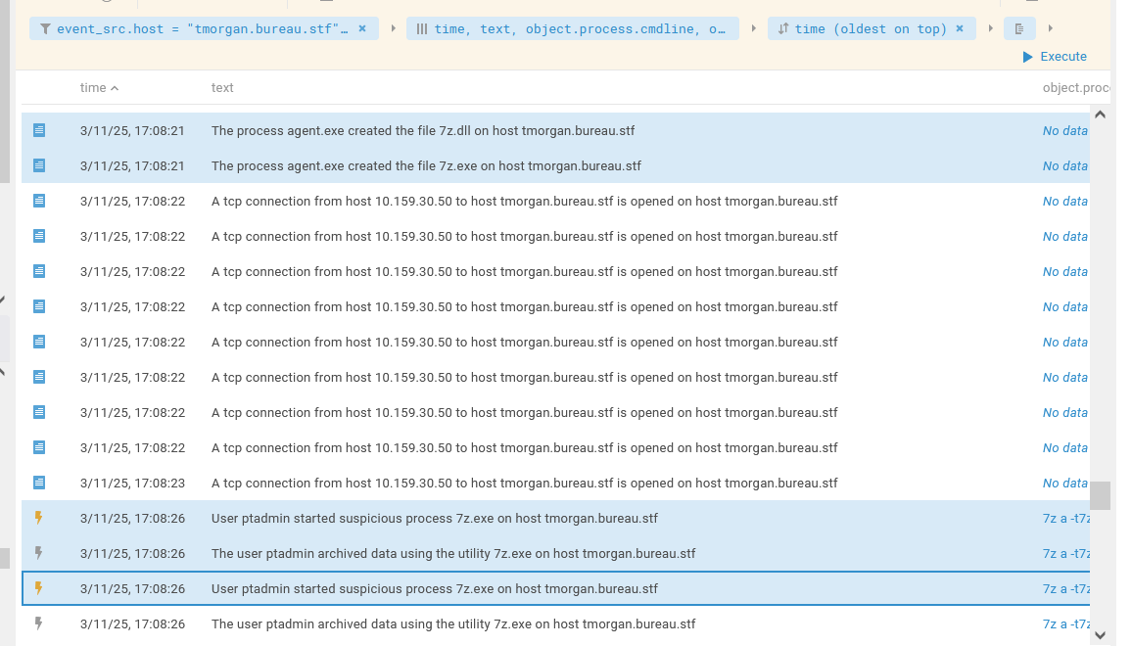
Task: Open the event_src.host filter chip
Action: (x=195, y=28)
